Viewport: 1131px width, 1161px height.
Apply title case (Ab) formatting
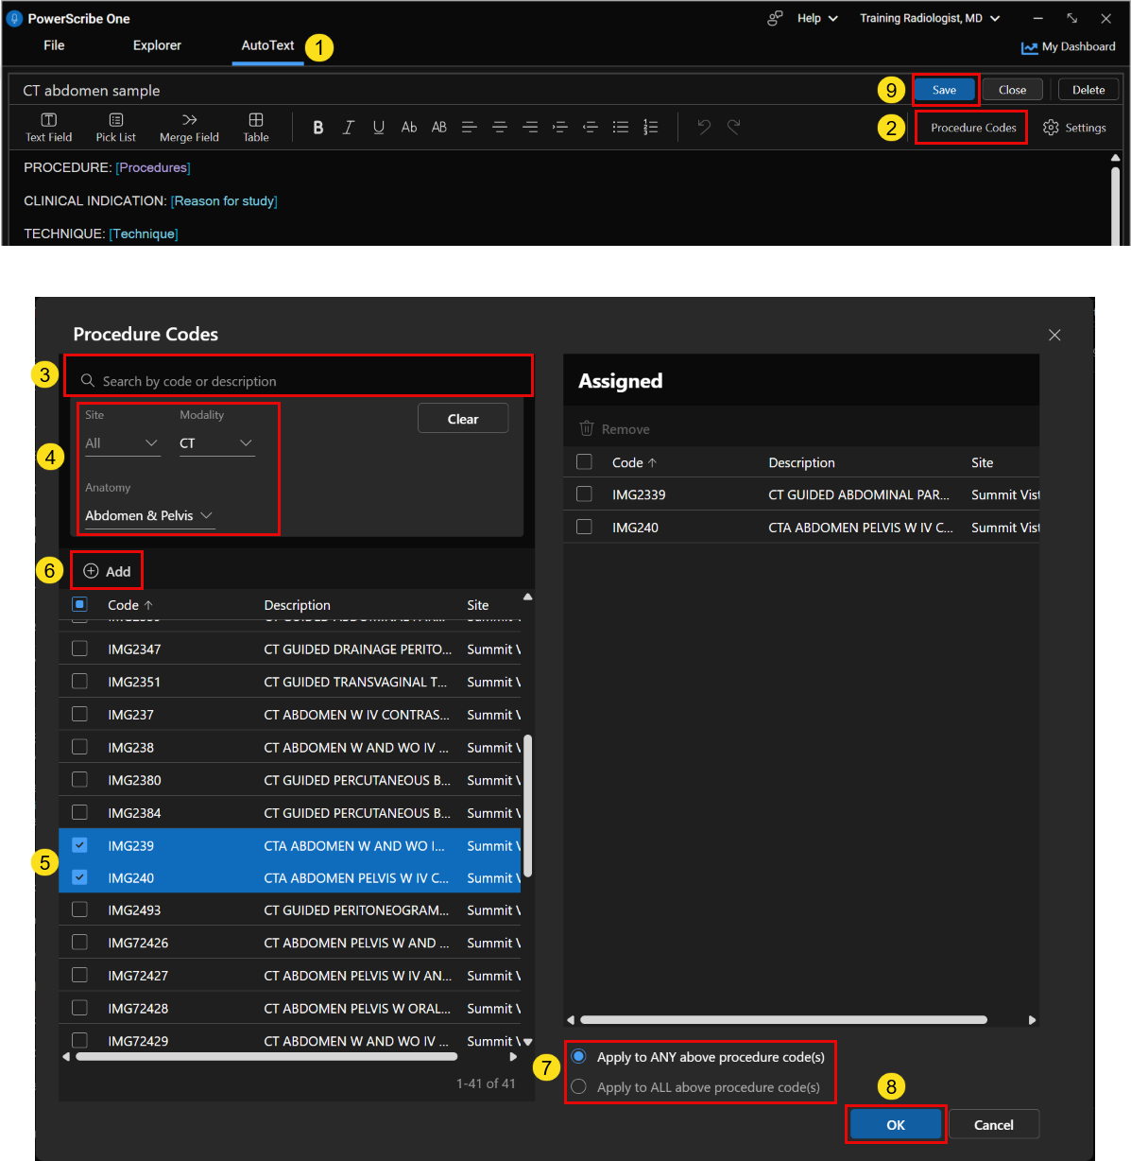(x=409, y=128)
